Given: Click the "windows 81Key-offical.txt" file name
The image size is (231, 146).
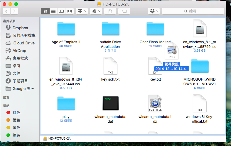Looking at the screenshot, I should [200, 119].
